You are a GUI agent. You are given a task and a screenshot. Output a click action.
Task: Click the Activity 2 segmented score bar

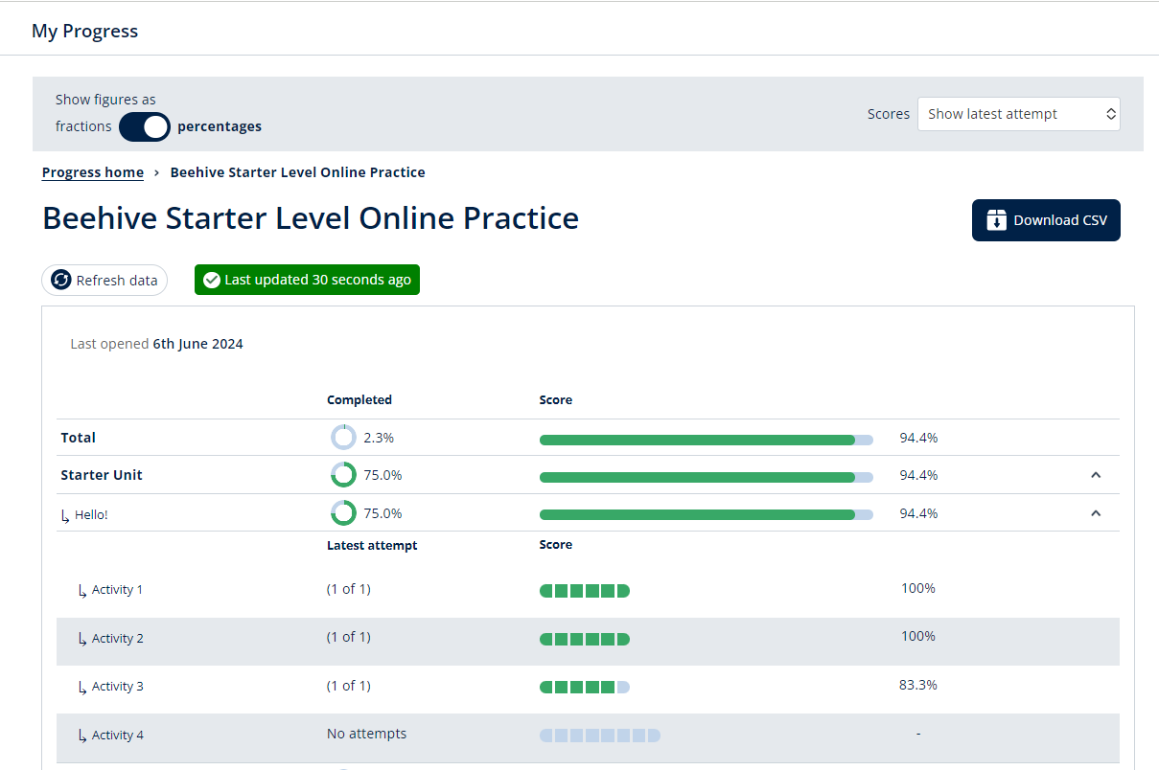(x=585, y=639)
